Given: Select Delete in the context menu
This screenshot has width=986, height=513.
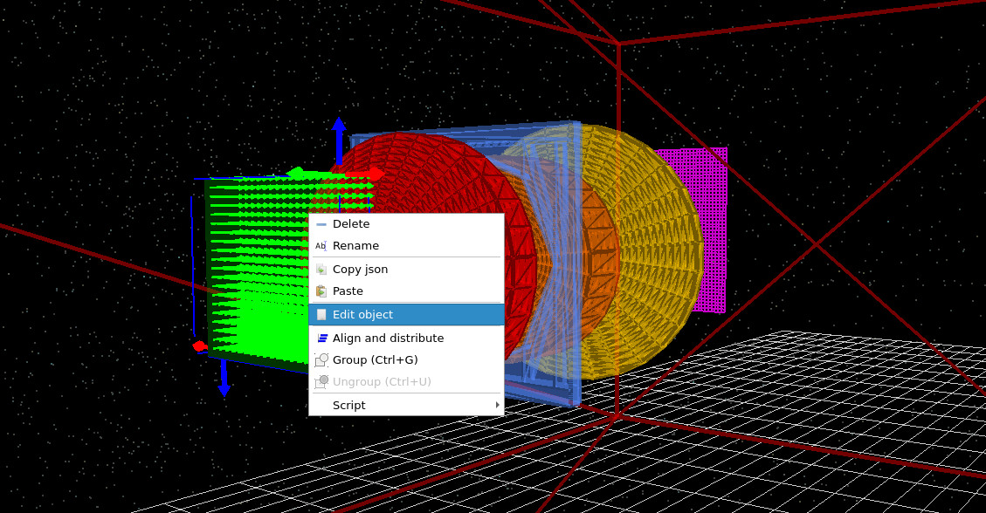Looking at the screenshot, I should pyautogui.click(x=351, y=223).
